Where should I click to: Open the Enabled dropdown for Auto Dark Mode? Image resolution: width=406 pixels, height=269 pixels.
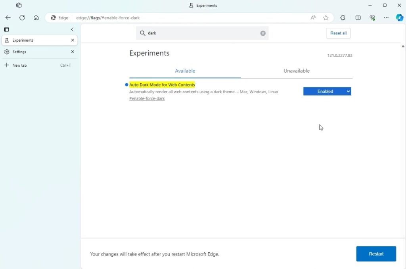pos(327,91)
